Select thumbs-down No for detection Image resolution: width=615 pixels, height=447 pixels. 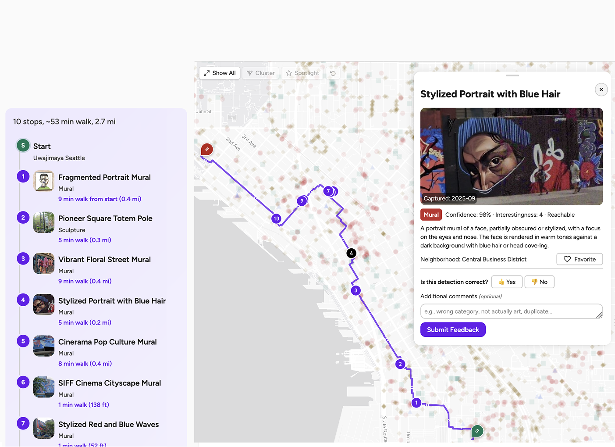[540, 282]
